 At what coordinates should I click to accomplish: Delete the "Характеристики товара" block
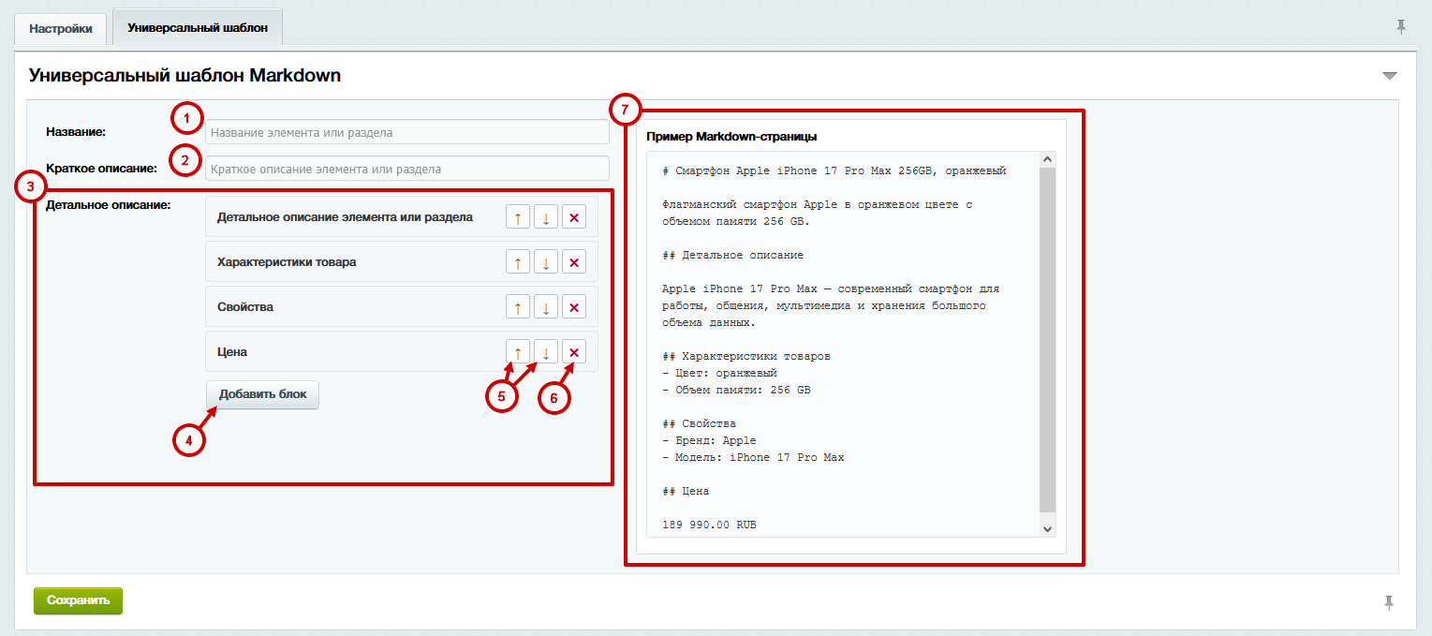click(573, 261)
